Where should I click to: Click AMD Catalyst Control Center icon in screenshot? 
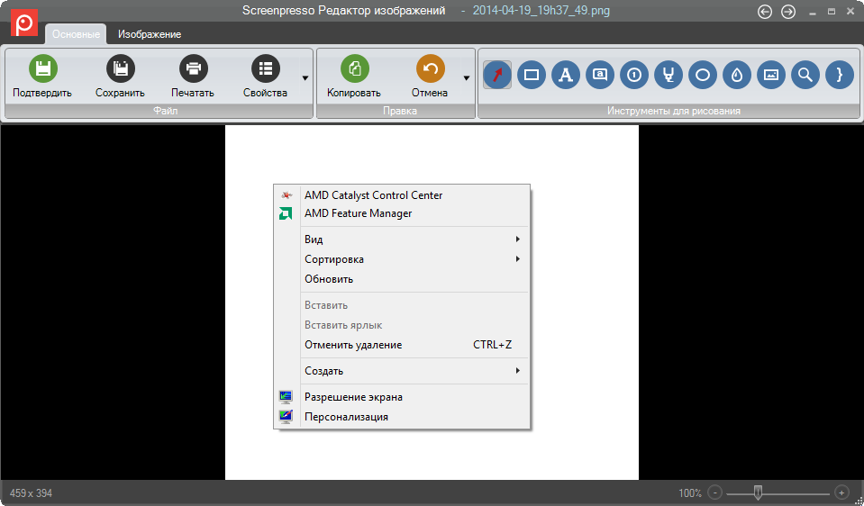(286, 194)
